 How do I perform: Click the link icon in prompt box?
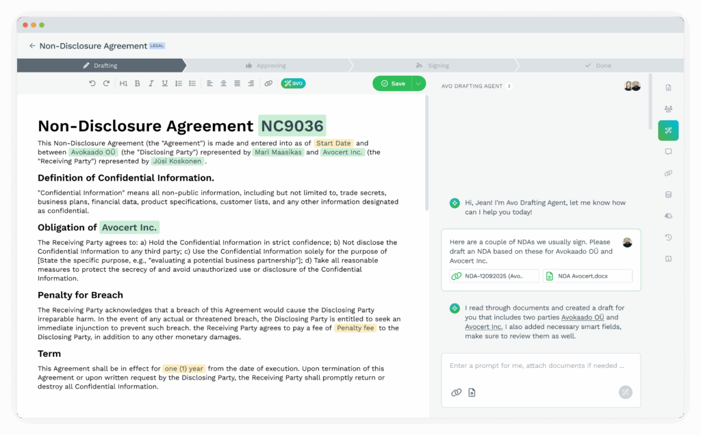pyautogui.click(x=456, y=392)
